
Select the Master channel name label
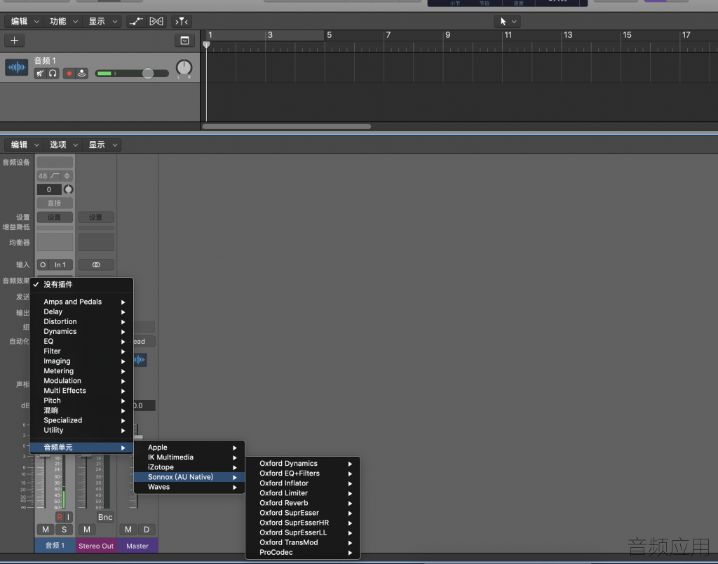pos(137,546)
